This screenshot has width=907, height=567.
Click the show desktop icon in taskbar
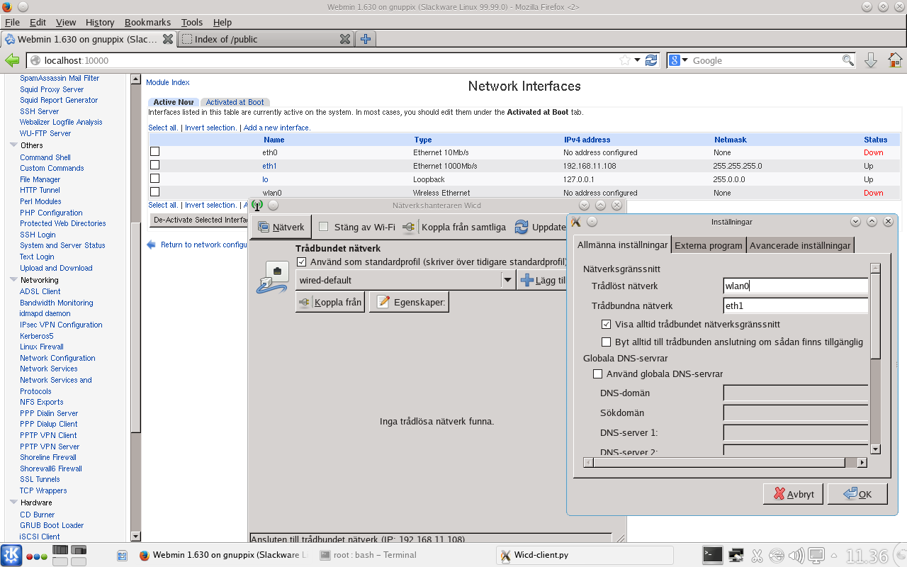coord(121,556)
